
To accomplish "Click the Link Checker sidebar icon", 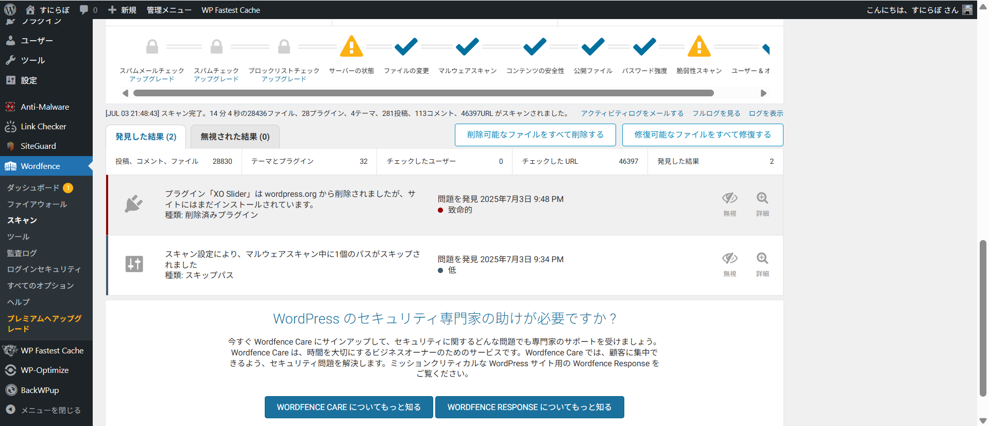I will [x=10, y=126].
